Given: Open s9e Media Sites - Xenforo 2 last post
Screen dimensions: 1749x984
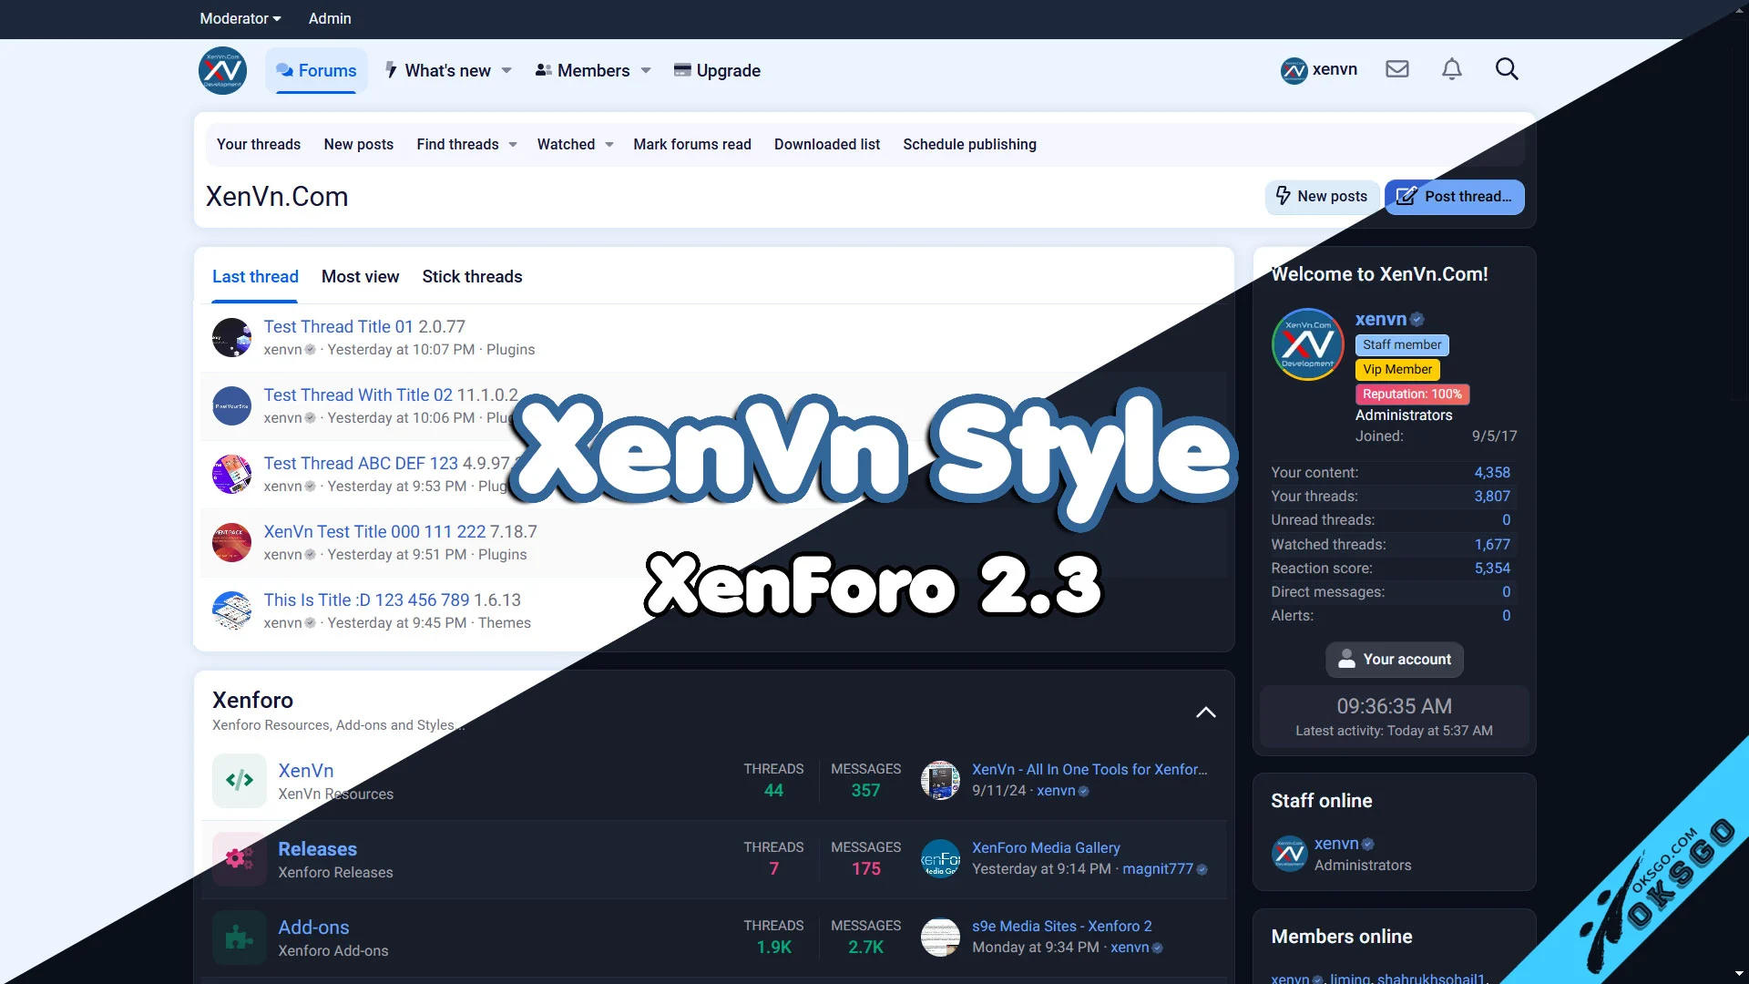Looking at the screenshot, I should pos(1062,927).
